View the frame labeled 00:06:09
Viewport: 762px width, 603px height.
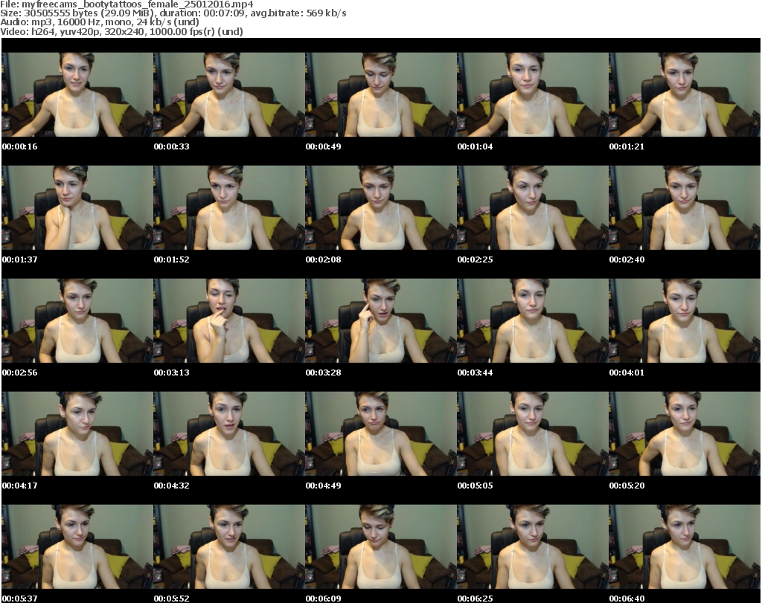381,547
